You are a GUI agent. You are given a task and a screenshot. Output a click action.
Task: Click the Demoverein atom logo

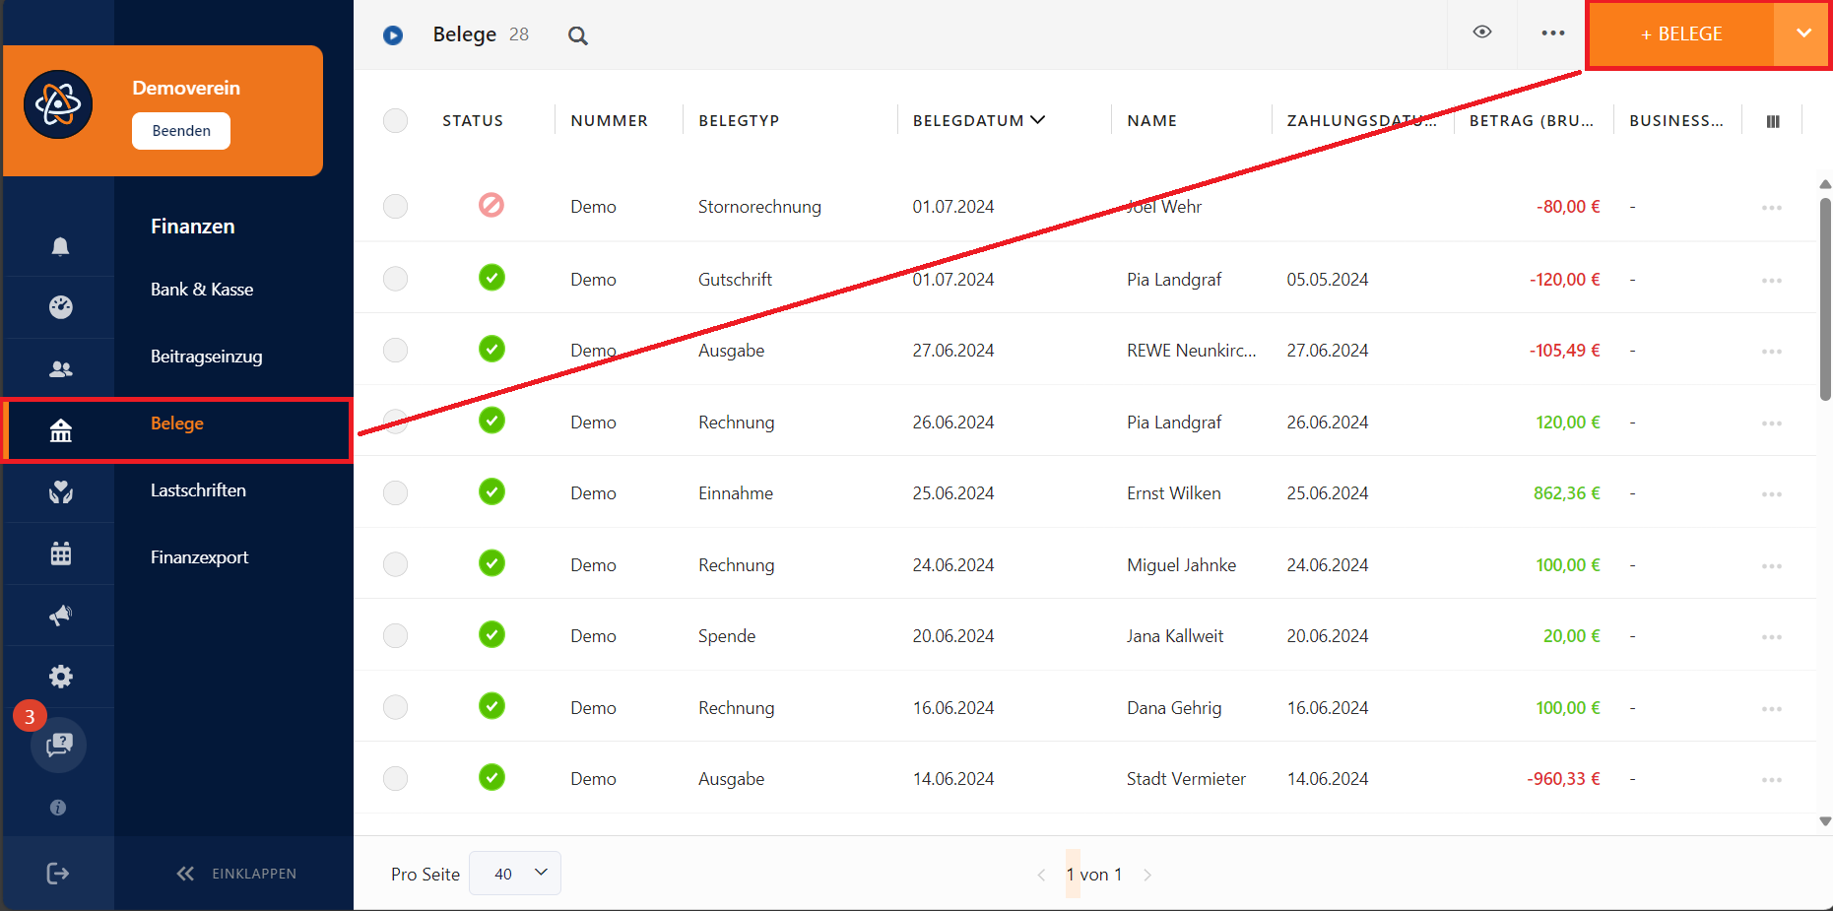pyautogui.click(x=58, y=104)
